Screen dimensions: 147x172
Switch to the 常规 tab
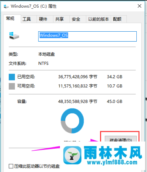point(12,19)
